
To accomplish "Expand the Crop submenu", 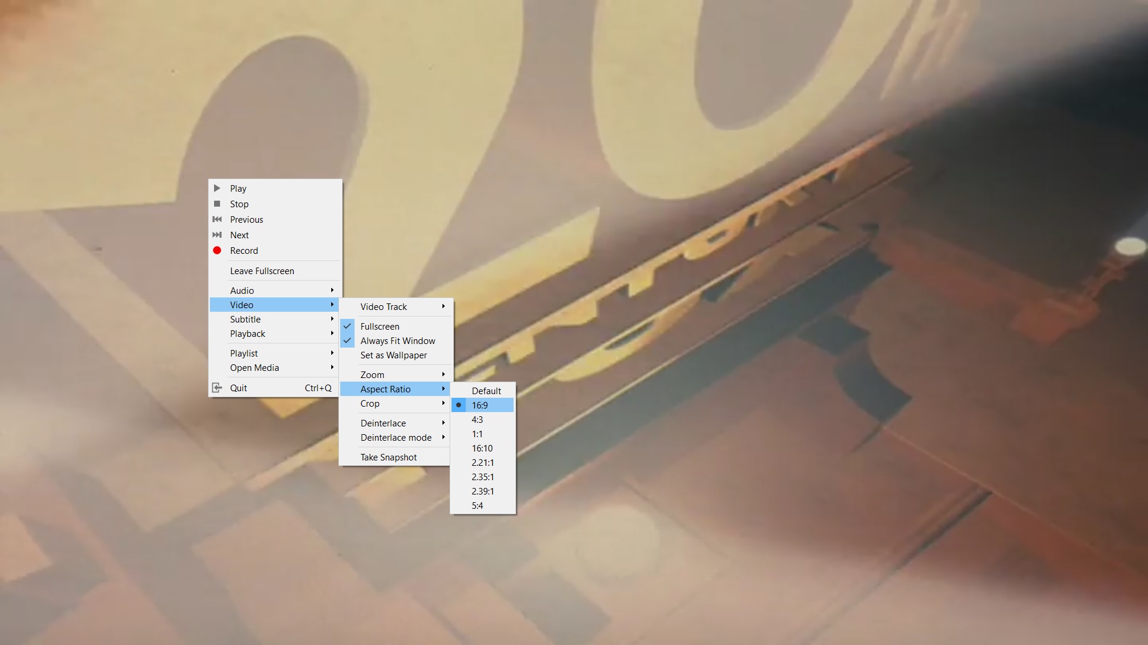I will coord(395,403).
